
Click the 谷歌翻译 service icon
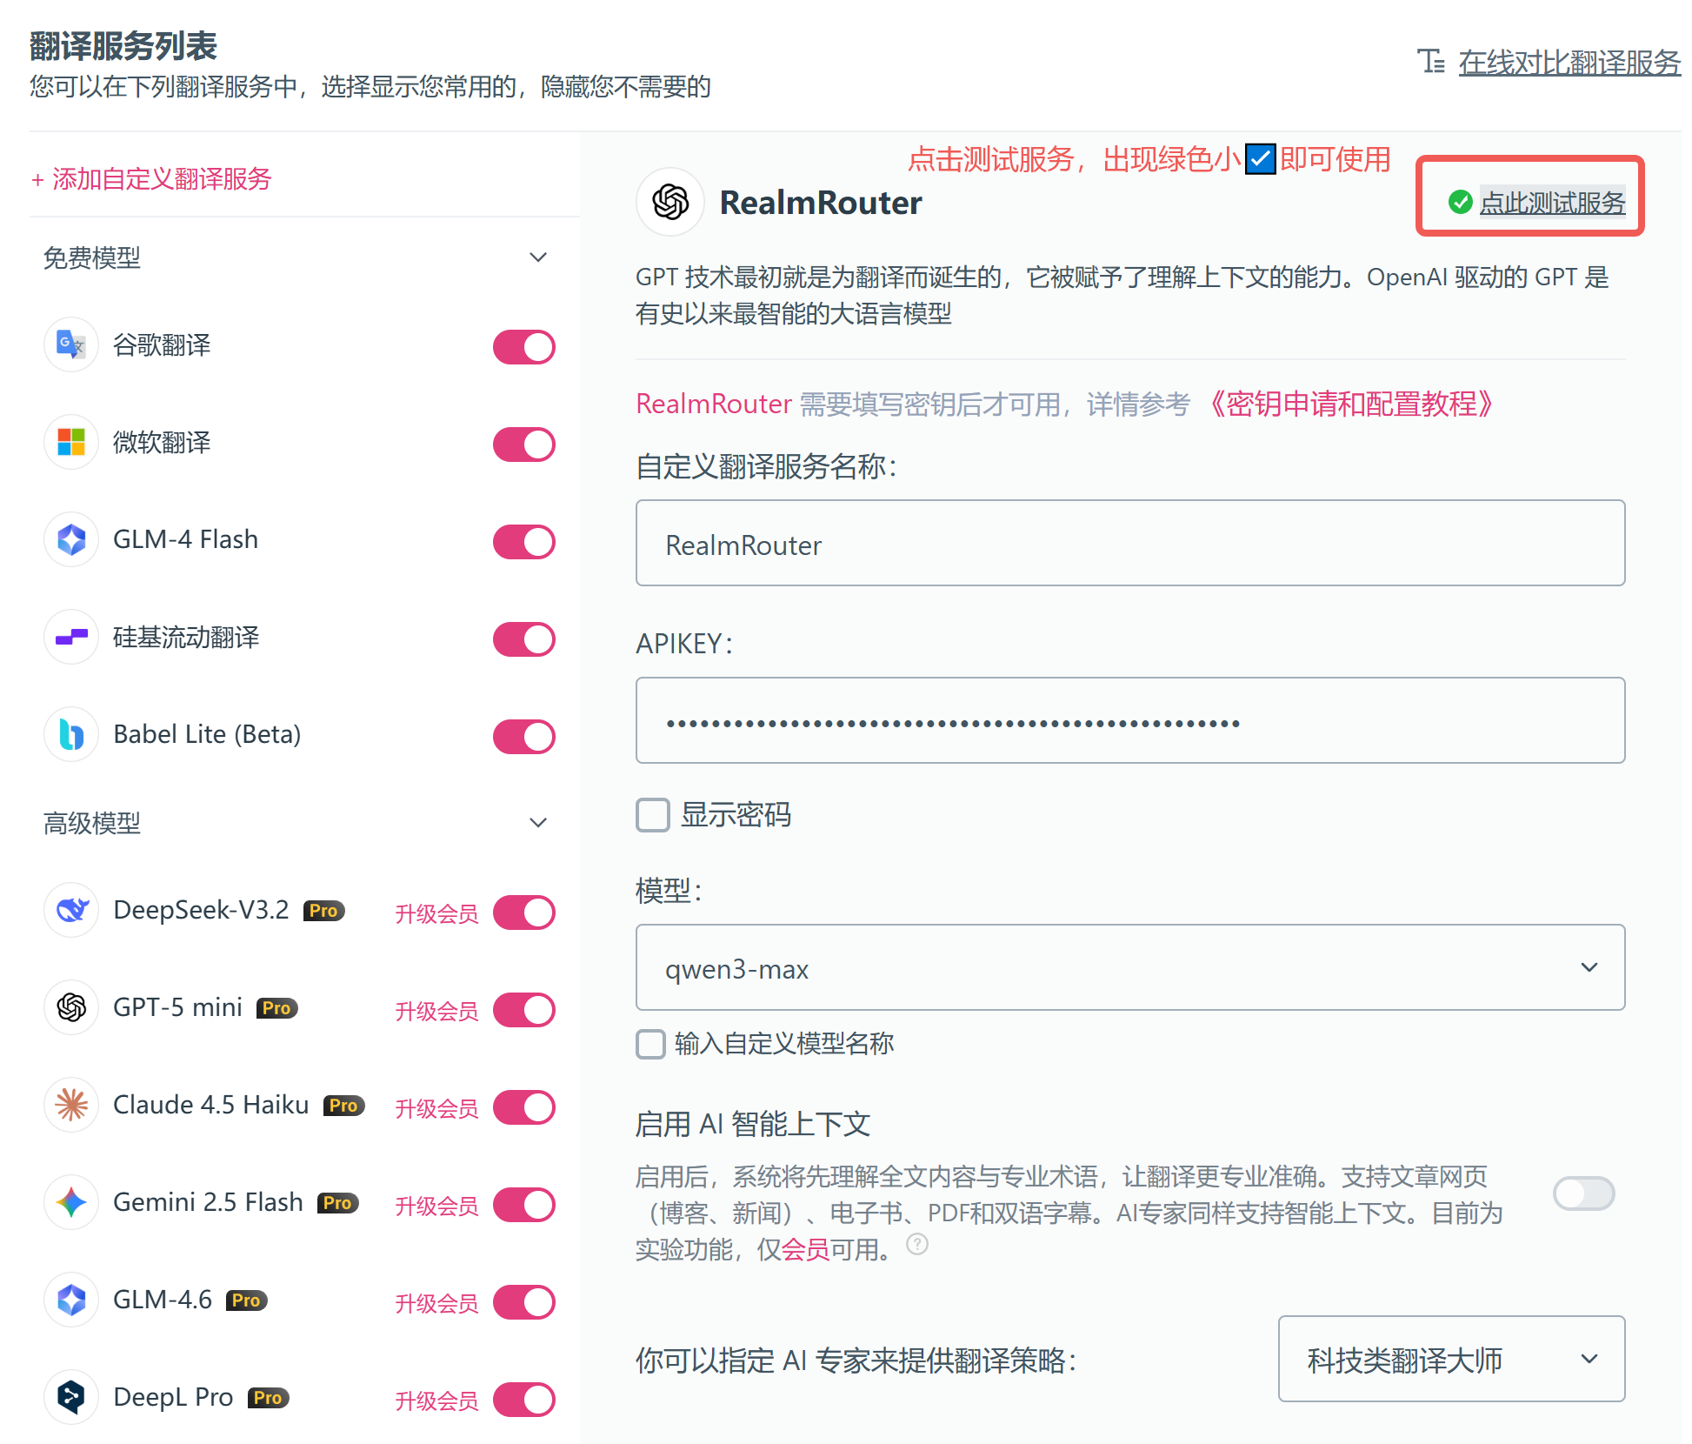70,345
